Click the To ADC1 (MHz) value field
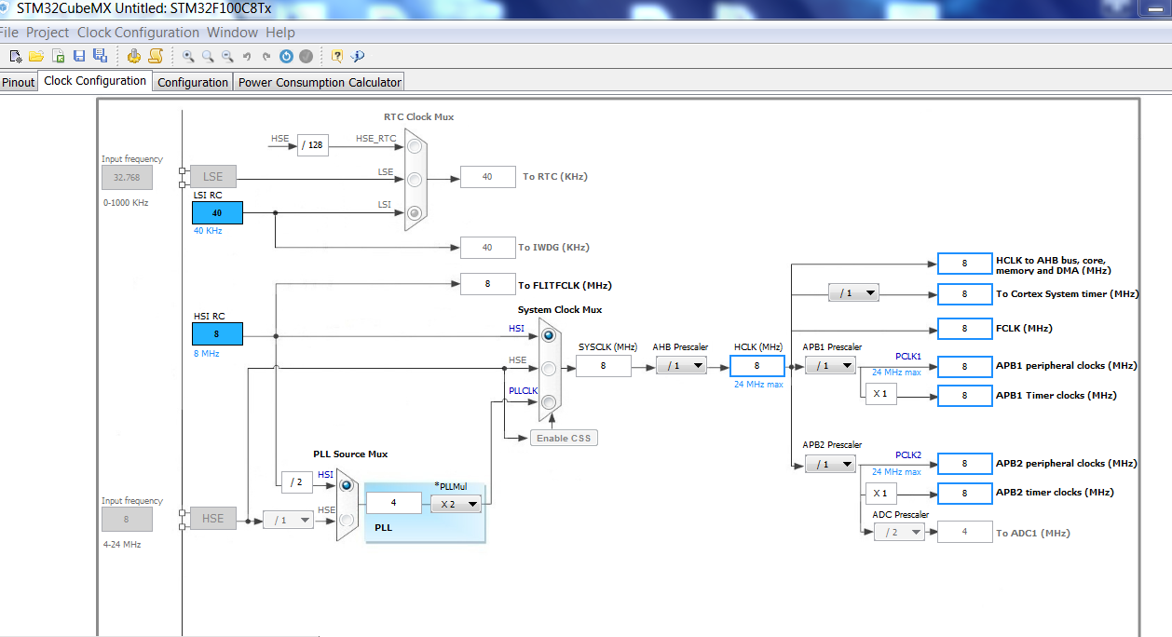The width and height of the screenshot is (1172, 637). pos(965,532)
